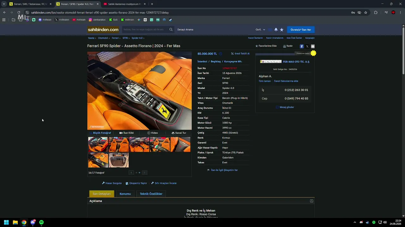Click Sıfır Araçları İncele link
This screenshot has width=405, height=227.
[x=164, y=183]
